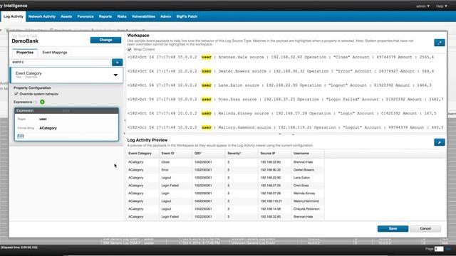
Task: Click the Oren.Sosa username cell
Action: pos(308,186)
